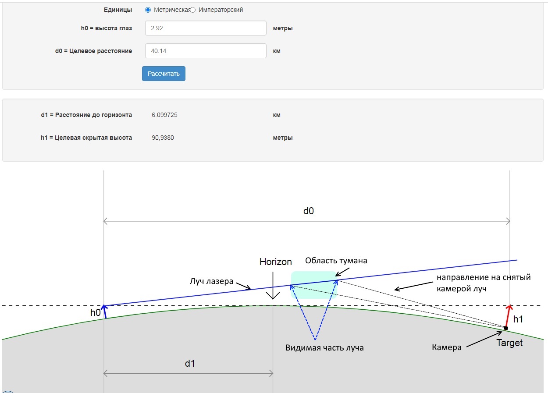Click the Target label in the diagram

tap(509, 343)
